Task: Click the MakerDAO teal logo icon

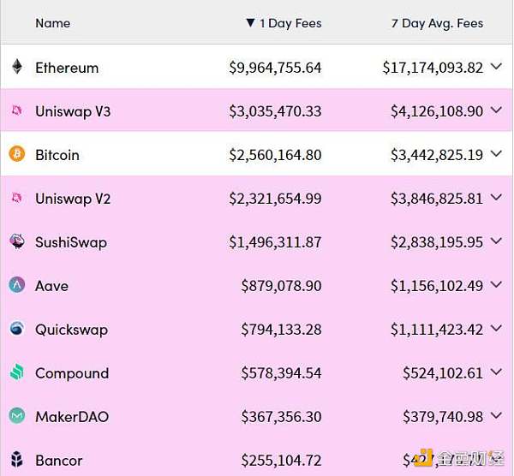Action: click(x=17, y=416)
